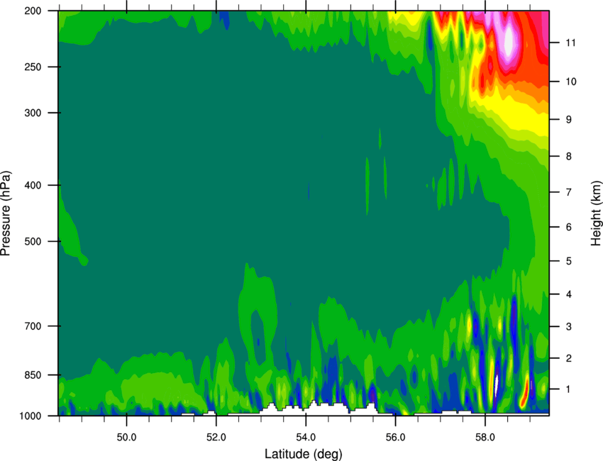
Task: Click the Latitude (deg) axis title
Action: coord(304,454)
